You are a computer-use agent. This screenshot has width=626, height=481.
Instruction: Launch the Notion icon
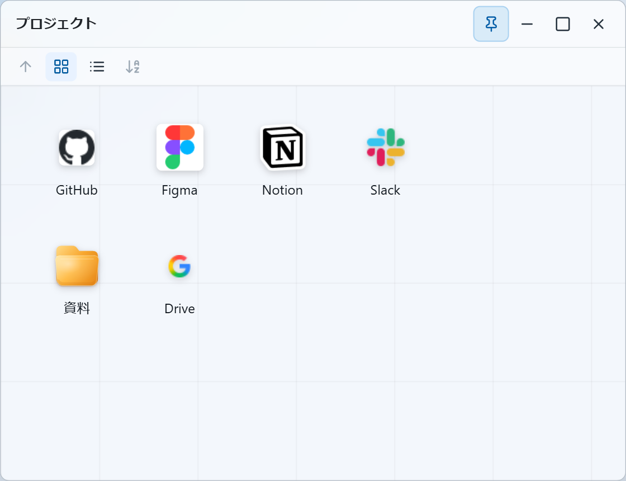283,148
